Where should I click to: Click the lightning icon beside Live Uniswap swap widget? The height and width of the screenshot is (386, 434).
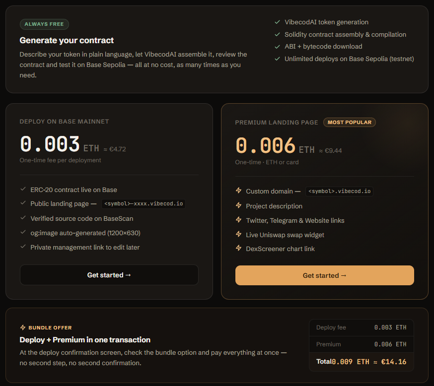pos(238,234)
